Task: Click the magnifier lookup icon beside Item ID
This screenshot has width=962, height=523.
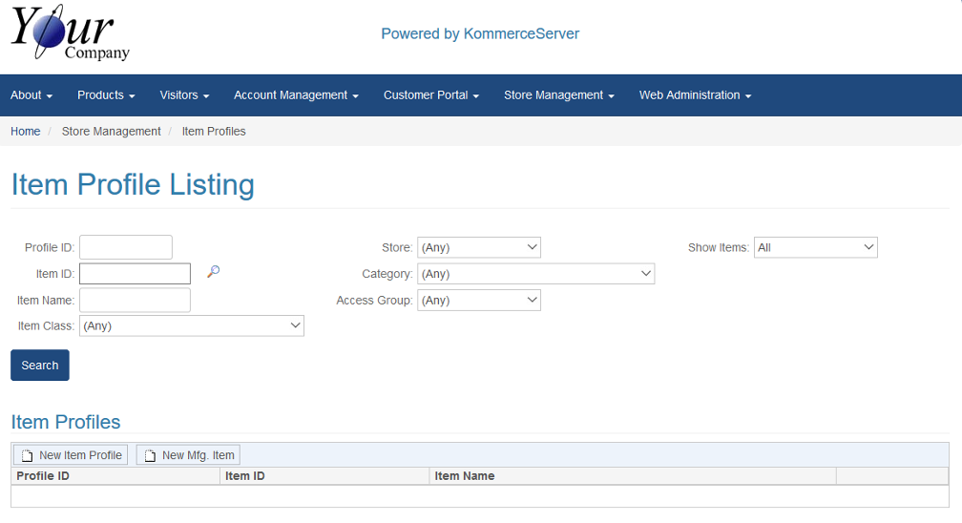Action: pyautogui.click(x=213, y=272)
